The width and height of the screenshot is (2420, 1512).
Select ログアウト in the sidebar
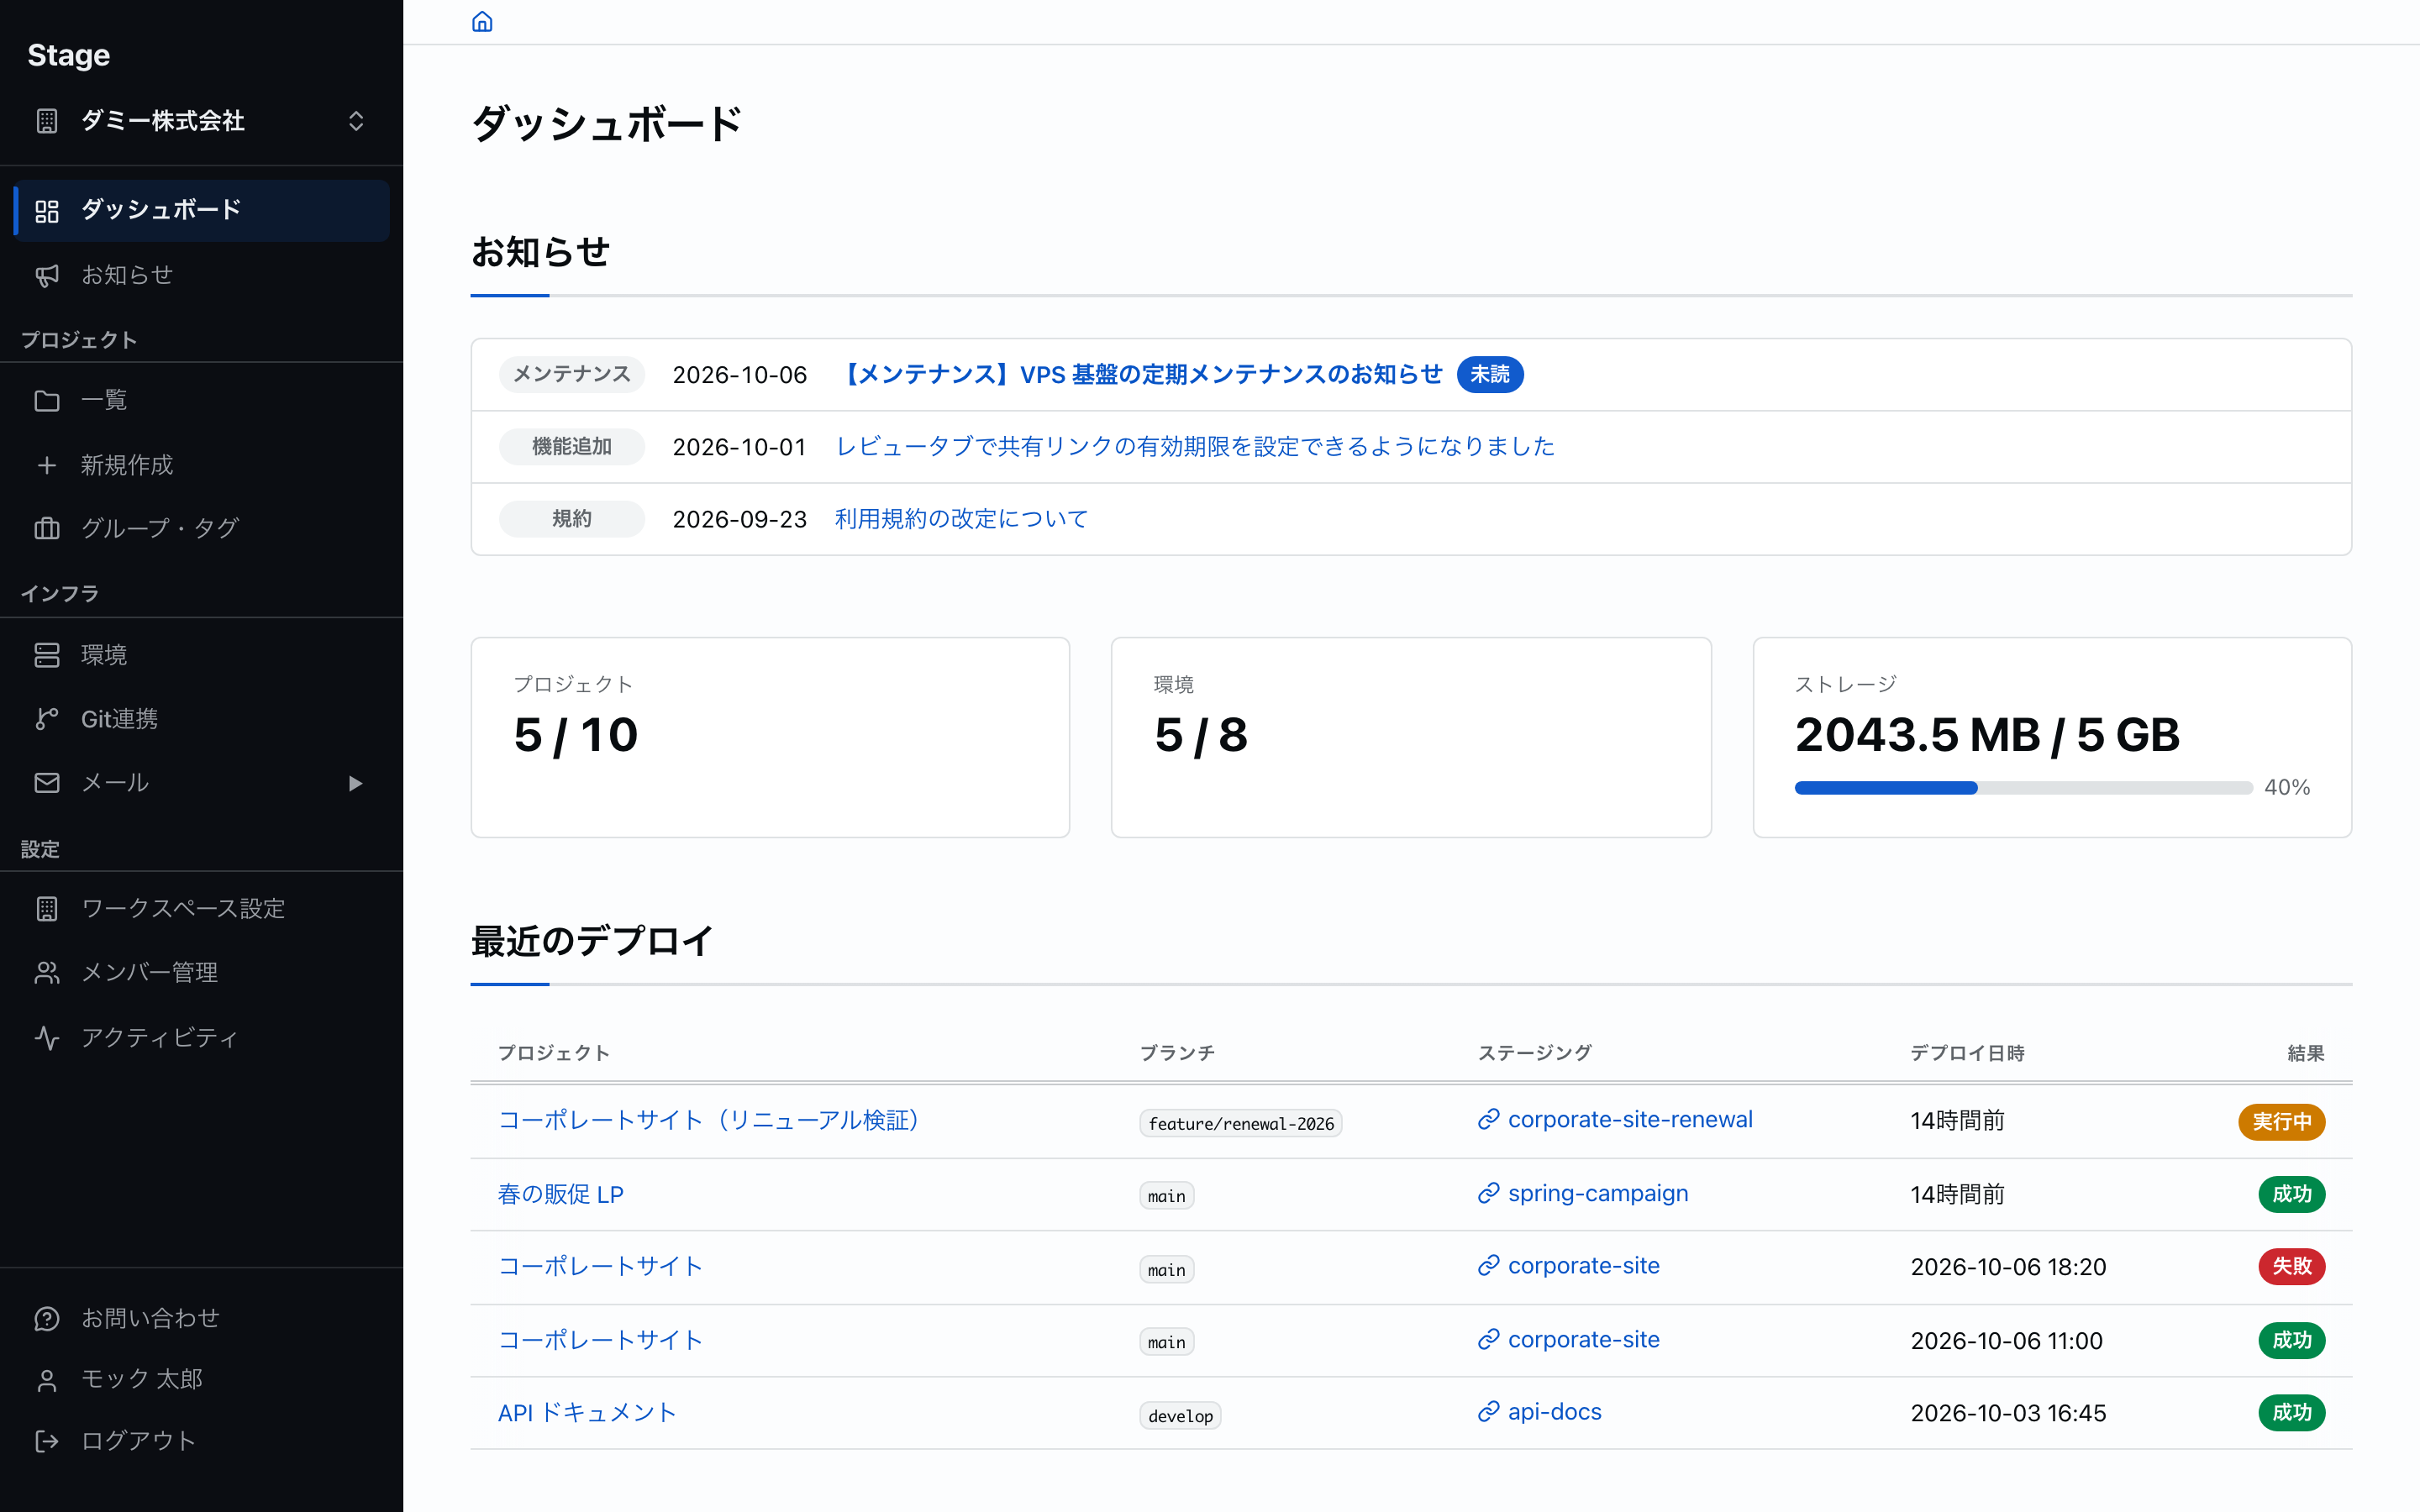point(201,1441)
